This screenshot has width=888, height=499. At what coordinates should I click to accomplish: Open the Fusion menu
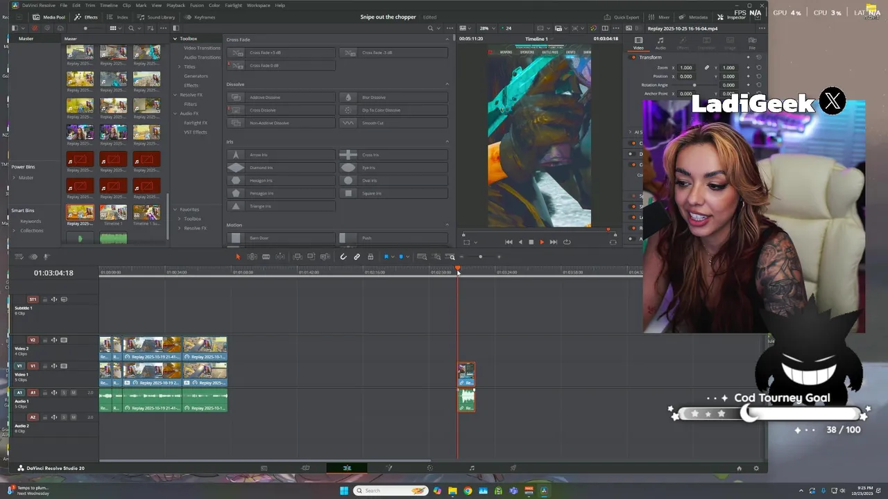(196, 6)
